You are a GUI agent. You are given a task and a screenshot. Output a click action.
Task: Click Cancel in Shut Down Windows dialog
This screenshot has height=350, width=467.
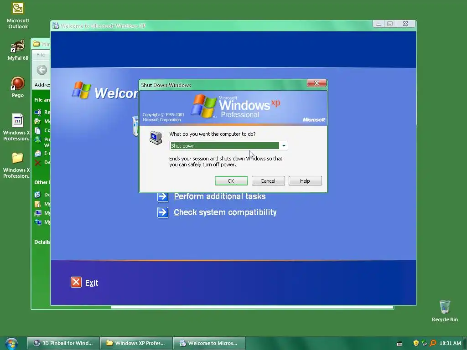tap(268, 181)
